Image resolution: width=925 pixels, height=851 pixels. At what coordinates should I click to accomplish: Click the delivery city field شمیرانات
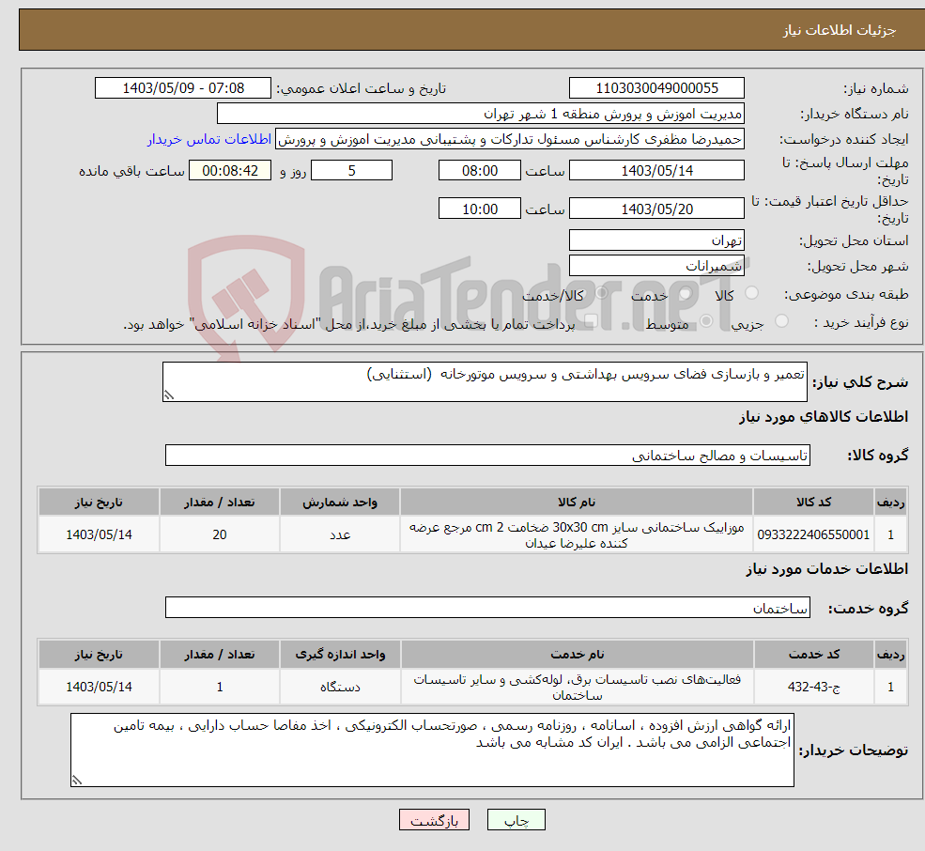point(656,266)
